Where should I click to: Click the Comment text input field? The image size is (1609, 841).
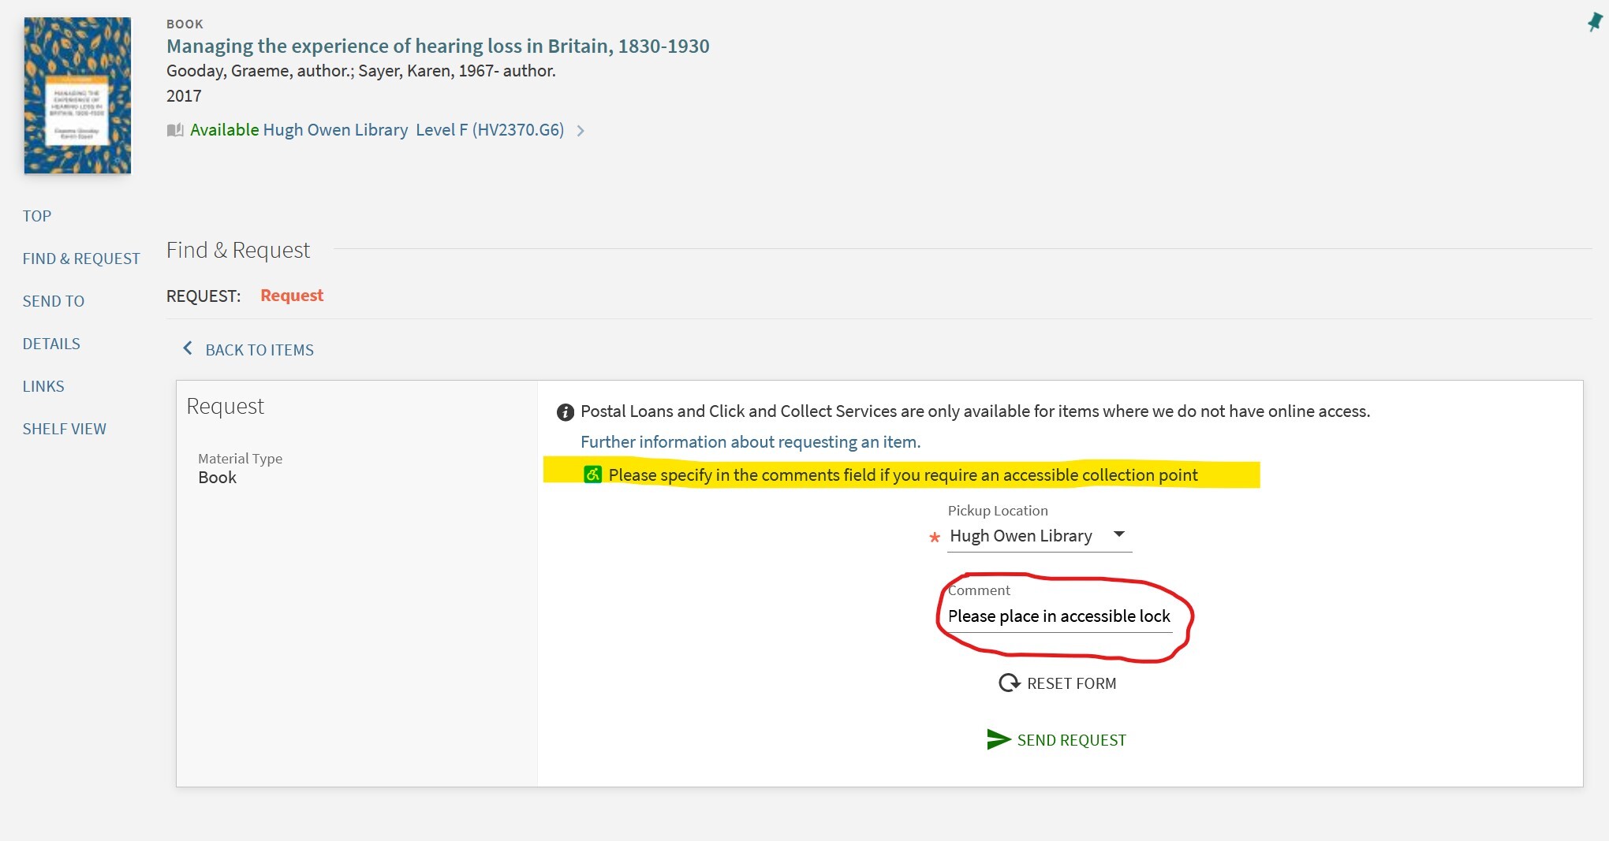[x=1059, y=616]
